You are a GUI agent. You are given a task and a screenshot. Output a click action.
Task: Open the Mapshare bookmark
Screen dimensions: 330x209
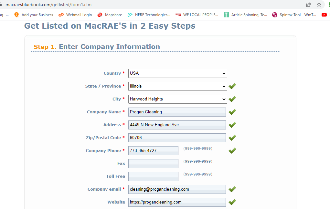point(110,15)
